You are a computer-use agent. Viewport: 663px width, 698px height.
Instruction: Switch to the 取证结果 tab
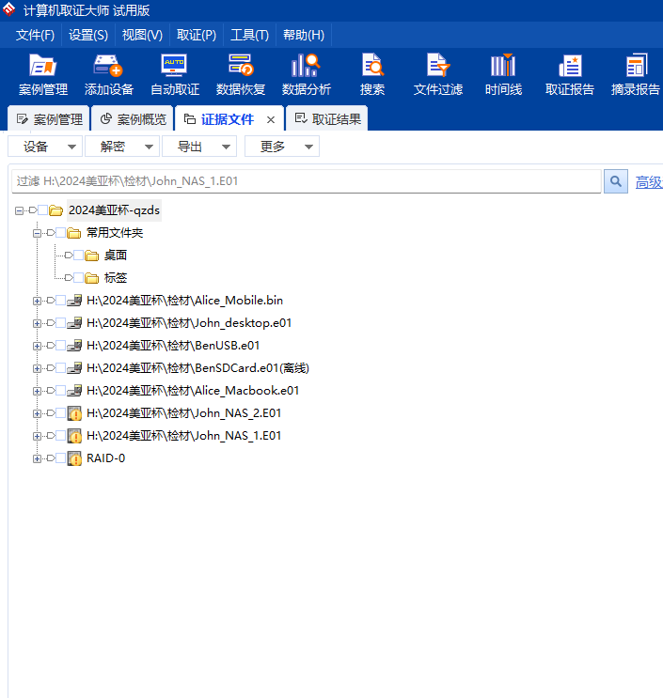click(x=327, y=119)
